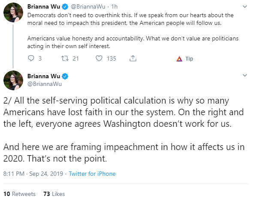Image resolution: width=253 pixels, height=202 pixels.
Task: Like the first tweet with heart icon
Action: pyautogui.click(x=99, y=58)
